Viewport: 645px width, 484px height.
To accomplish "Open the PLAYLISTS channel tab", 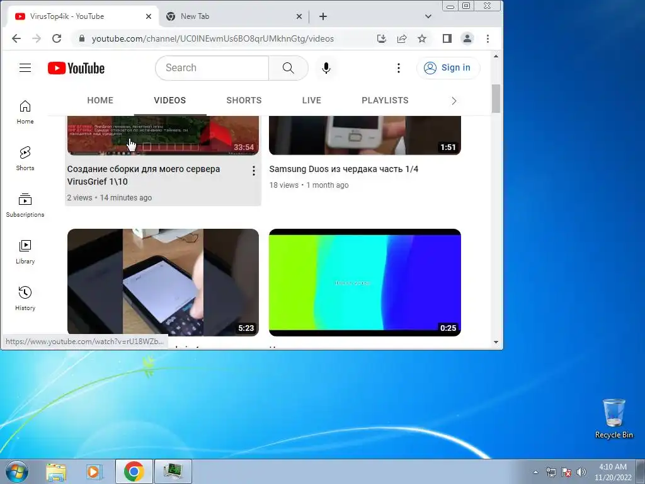I will (x=385, y=100).
